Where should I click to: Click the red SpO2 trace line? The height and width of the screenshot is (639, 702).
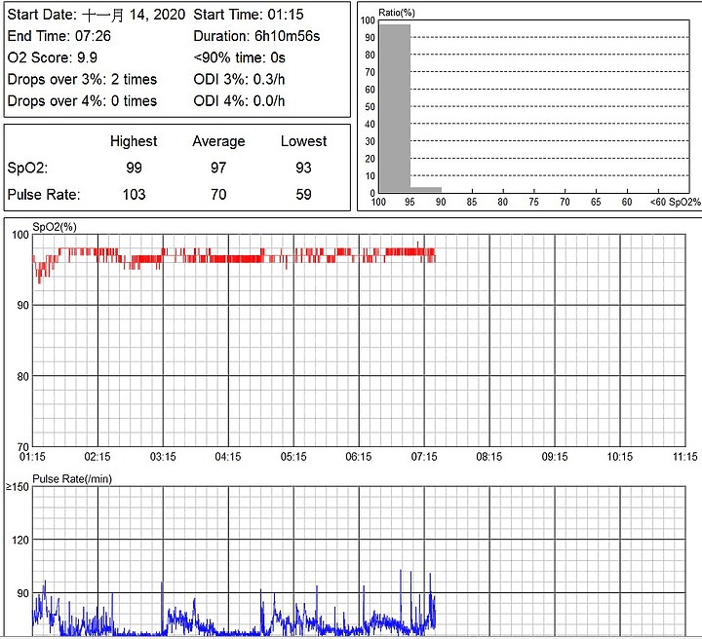233,258
